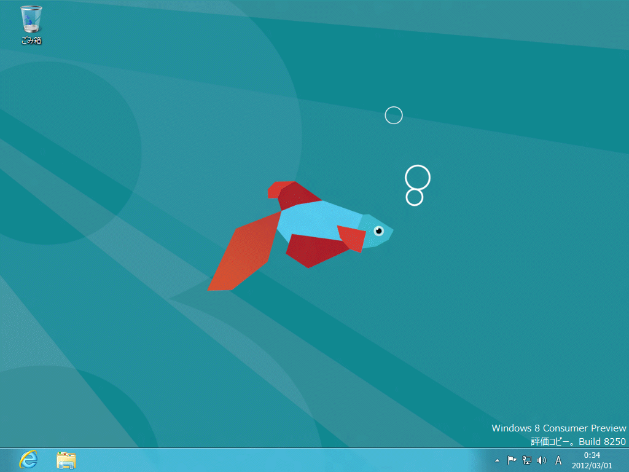
Task: Click the network status tray icon
Action: pyautogui.click(x=526, y=460)
